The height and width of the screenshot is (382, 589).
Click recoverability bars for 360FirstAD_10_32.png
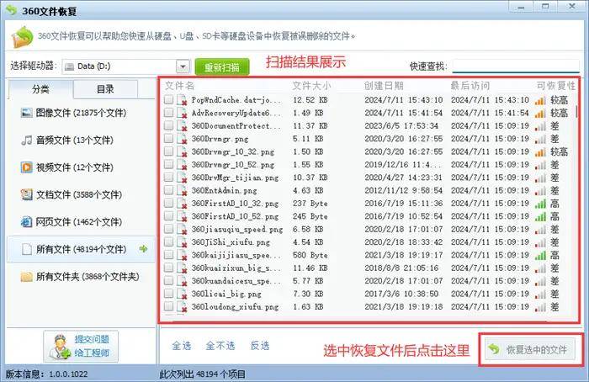[x=540, y=204]
